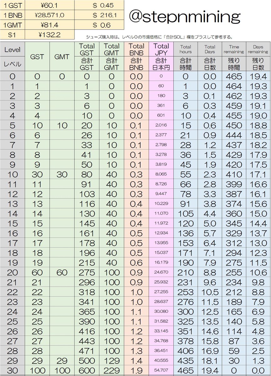Click the 'Total JPY' column header
Viewport: 271px width, 376px height.
(x=161, y=49)
